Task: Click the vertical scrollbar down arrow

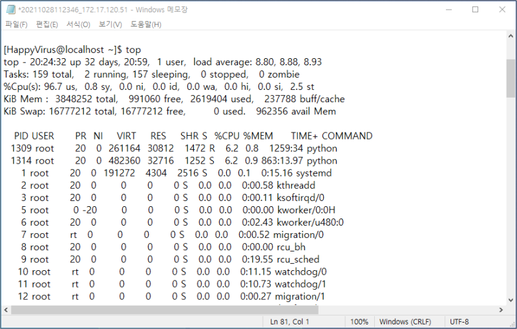Action: (x=511, y=301)
